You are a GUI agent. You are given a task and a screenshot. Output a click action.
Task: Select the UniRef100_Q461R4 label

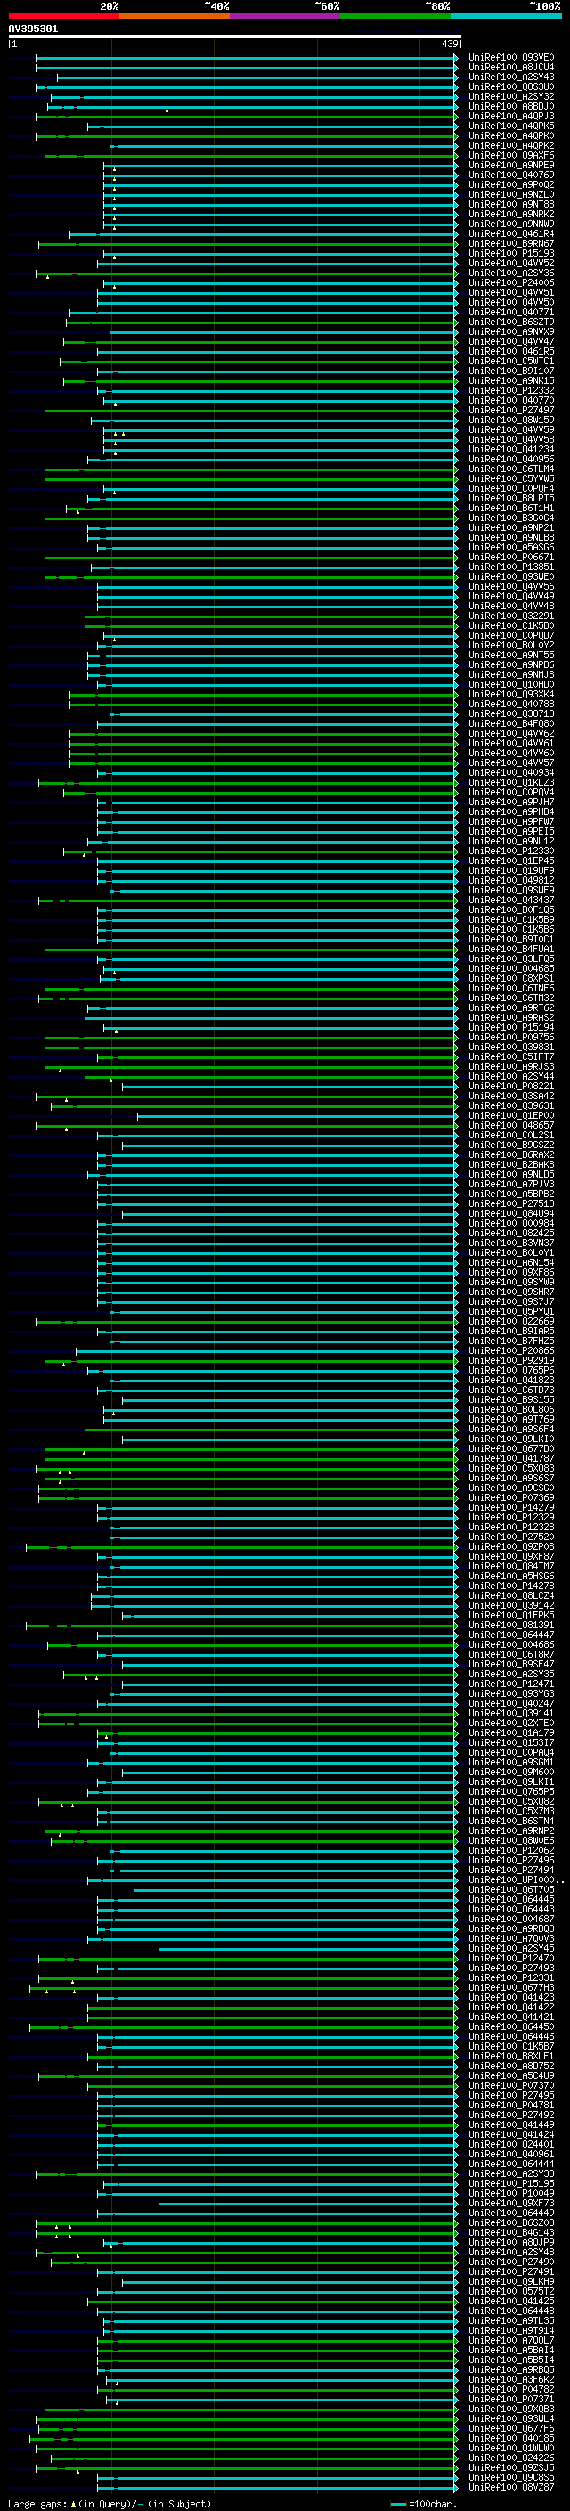click(511, 234)
